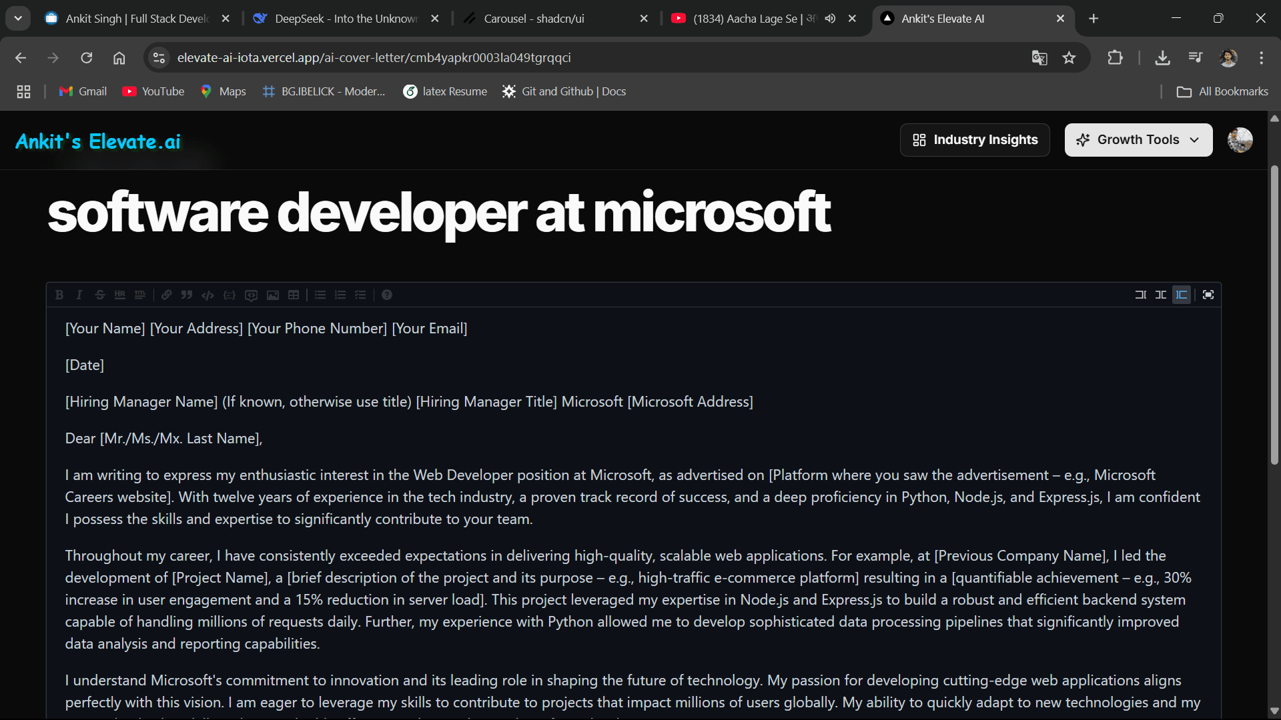The height and width of the screenshot is (720, 1281).
Task: Insert a checked task list
Action: 360,295
